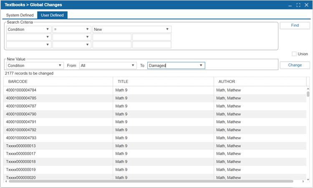
Task: Click the vertical scrollbar up arrow
Action: (308, 89)
